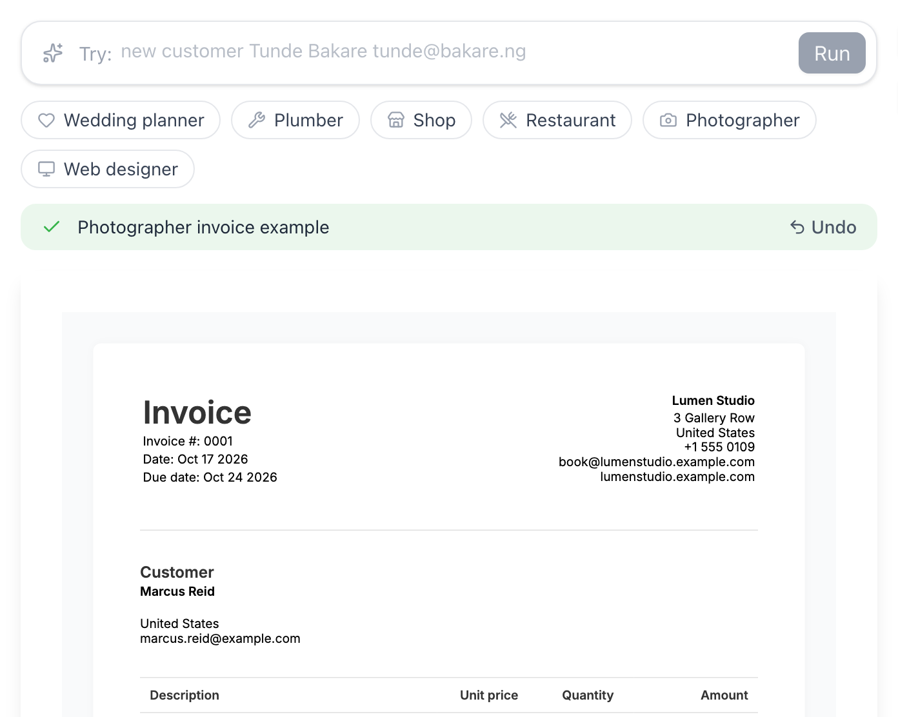Image resolution: width=898 pixels, height=717 pixels.
Task: Click the "Photographer invoice example" status text
Action: (203, 228)
